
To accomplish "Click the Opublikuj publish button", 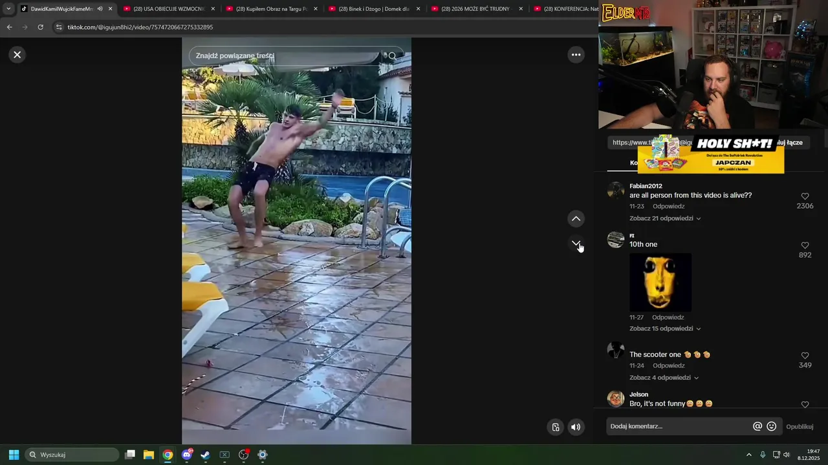I will pos(800,427).
